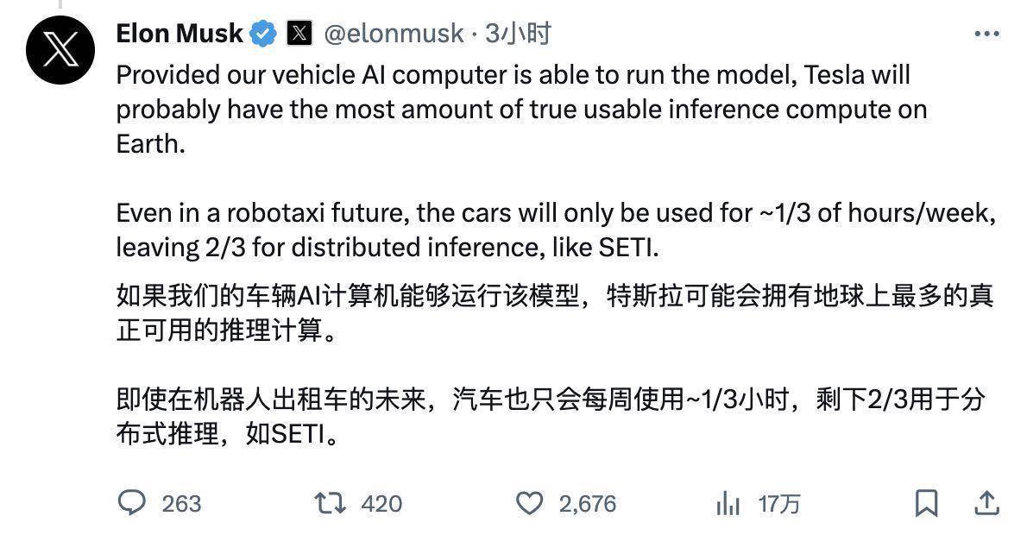The height and width of the screenshot is (535, 1027).
Task: Click the square X affiliation badge
Action: [x=299, y=34]
